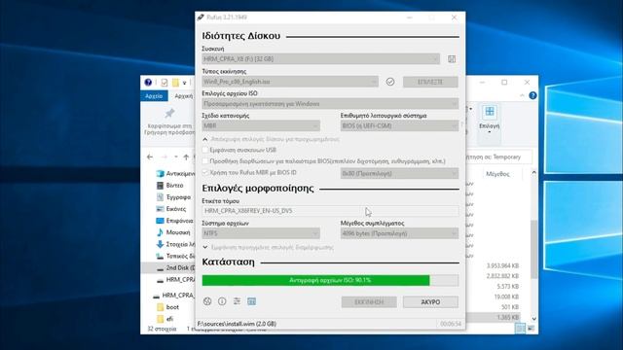The image size is (623, 350).
Task: Open BIOS target system dropdown
Action: [399, 126]
